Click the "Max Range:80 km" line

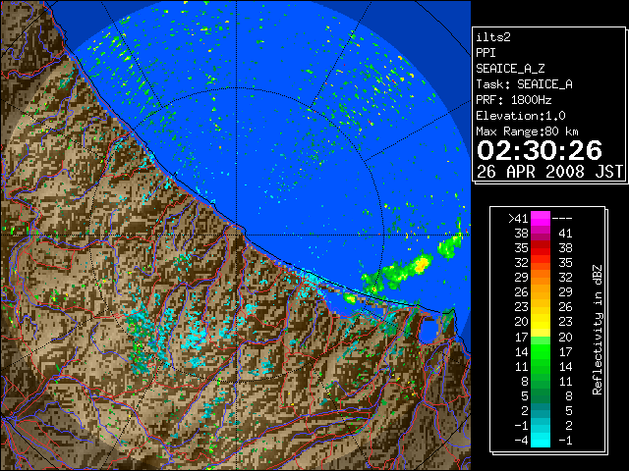527,131
